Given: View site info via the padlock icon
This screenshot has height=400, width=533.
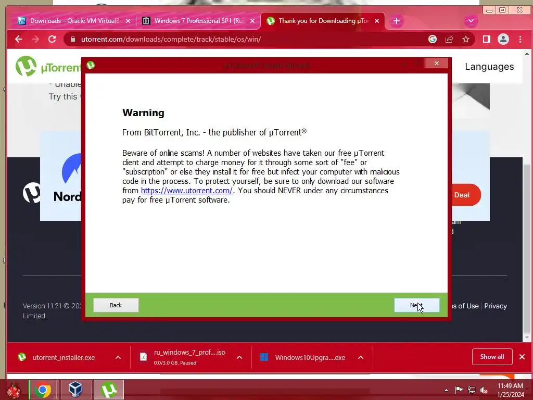Looking at the screenshot, I should [x=73, y=39].
